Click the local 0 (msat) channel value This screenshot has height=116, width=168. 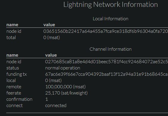click(53, 81)
